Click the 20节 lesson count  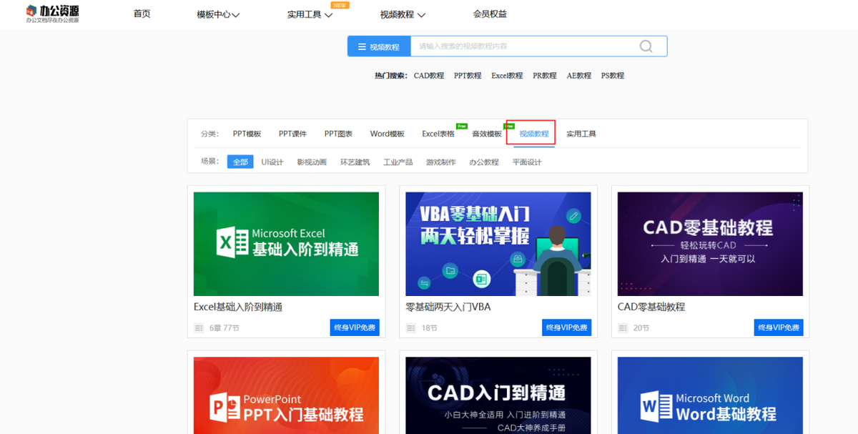coord(641,328)
